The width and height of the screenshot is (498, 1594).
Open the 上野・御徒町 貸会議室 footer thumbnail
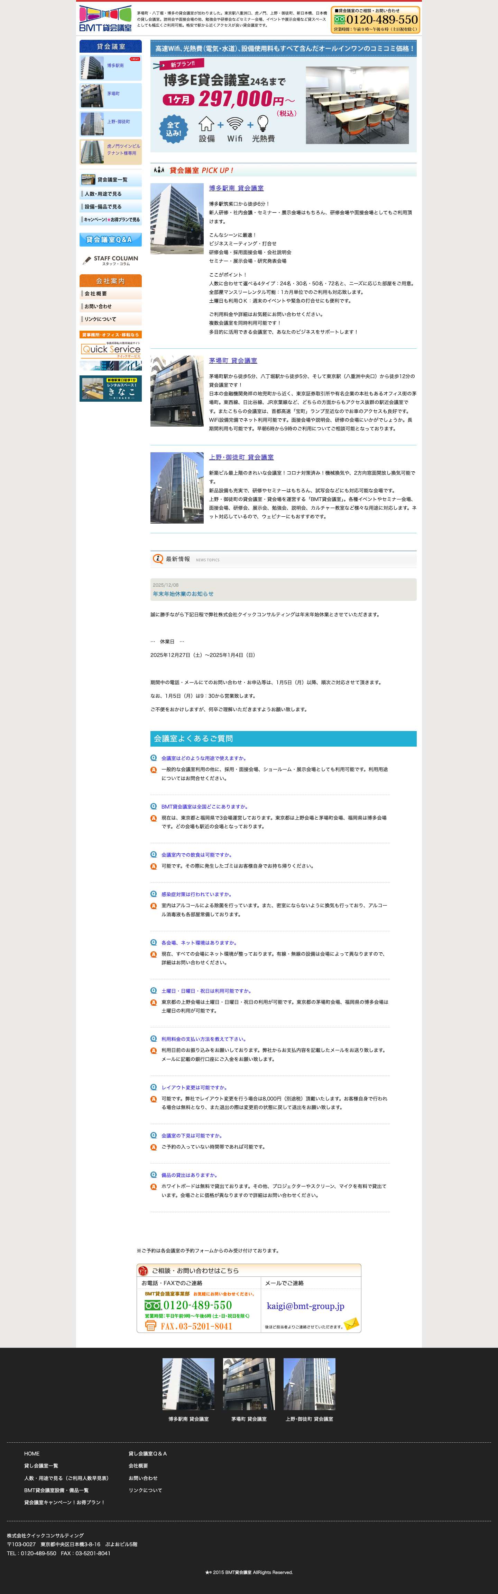[310, 1385]
